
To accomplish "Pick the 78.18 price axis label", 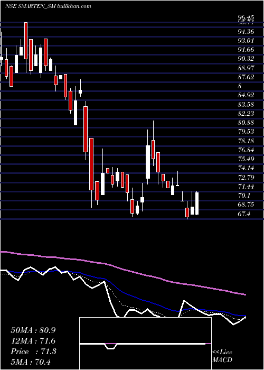I will point(246,141).
